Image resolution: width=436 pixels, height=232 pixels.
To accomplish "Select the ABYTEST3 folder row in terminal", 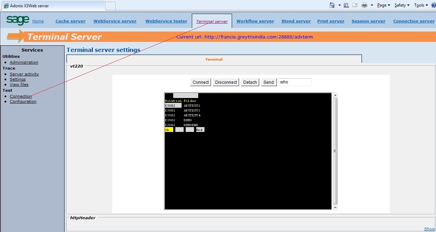I will (x=183, y=110).
